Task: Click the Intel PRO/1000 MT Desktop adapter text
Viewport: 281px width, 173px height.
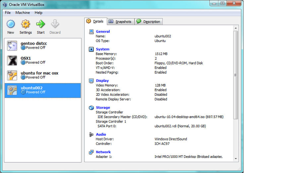Action: point(189,156)
